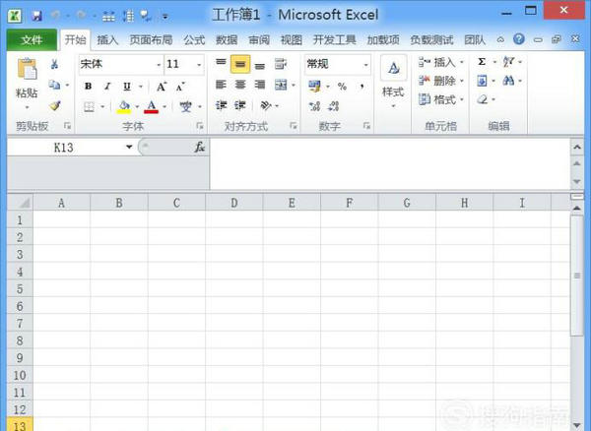591x431 pixels.
Task: Toggle italic text formatting
Action: pos(107,86)
